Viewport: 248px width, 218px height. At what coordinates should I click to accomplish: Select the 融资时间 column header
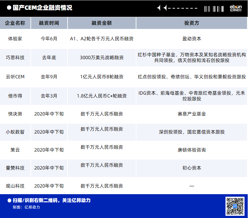tap(49, 23)
